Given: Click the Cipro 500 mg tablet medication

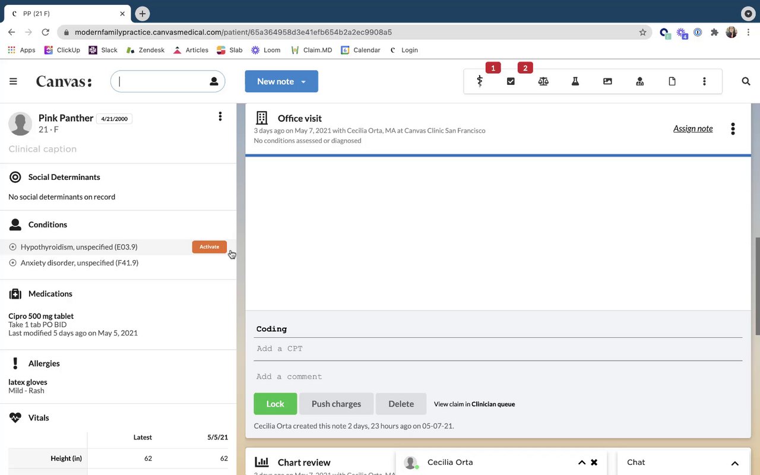Looking at the screenshot, I should [41, 316].
